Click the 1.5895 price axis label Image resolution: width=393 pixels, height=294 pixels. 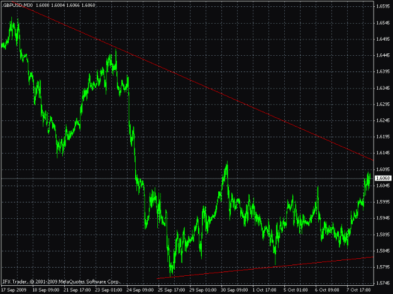pyautogui.click(x=383, y=234)
